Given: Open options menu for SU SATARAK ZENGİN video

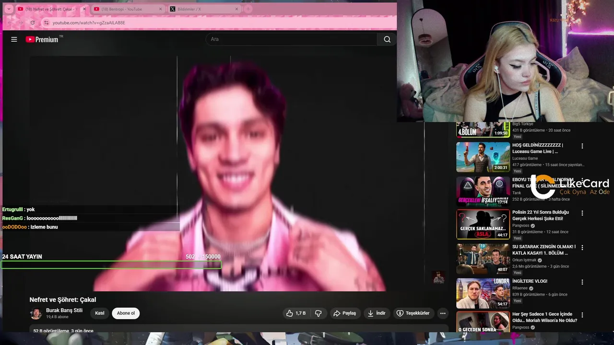Looking at the screenshot, I should tap(582, 248).
